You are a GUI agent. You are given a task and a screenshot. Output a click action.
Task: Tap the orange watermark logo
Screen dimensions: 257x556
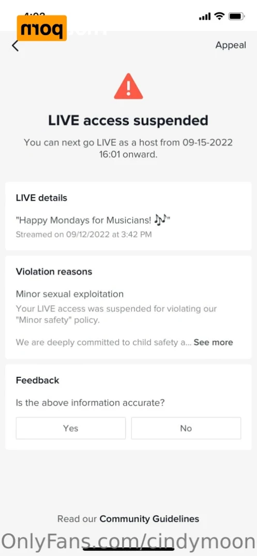42,28
